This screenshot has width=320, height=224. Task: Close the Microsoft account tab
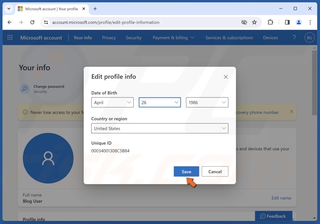(84, 9)
